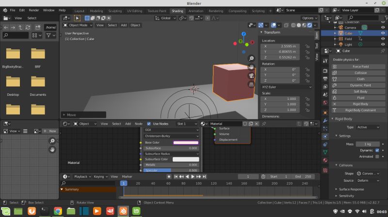Click the pan view hand icon in the 3D viewport
This screenshot has width=388, height=217.
click(251, 67)
